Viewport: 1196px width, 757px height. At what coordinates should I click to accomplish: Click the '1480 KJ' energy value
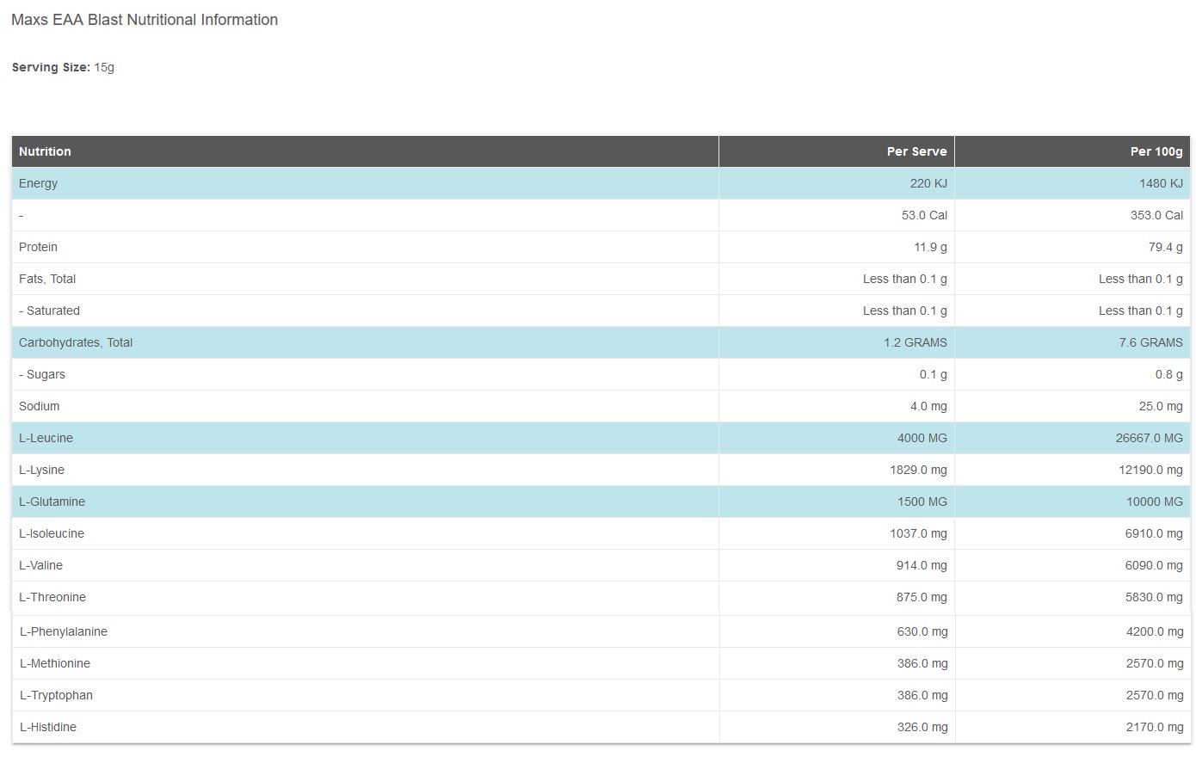(x=1161, y=183)
